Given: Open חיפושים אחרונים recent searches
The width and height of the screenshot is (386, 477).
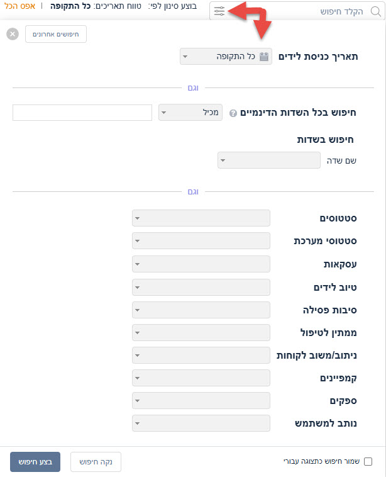Looking at the screenshot, I should click(x=55, y=34).
